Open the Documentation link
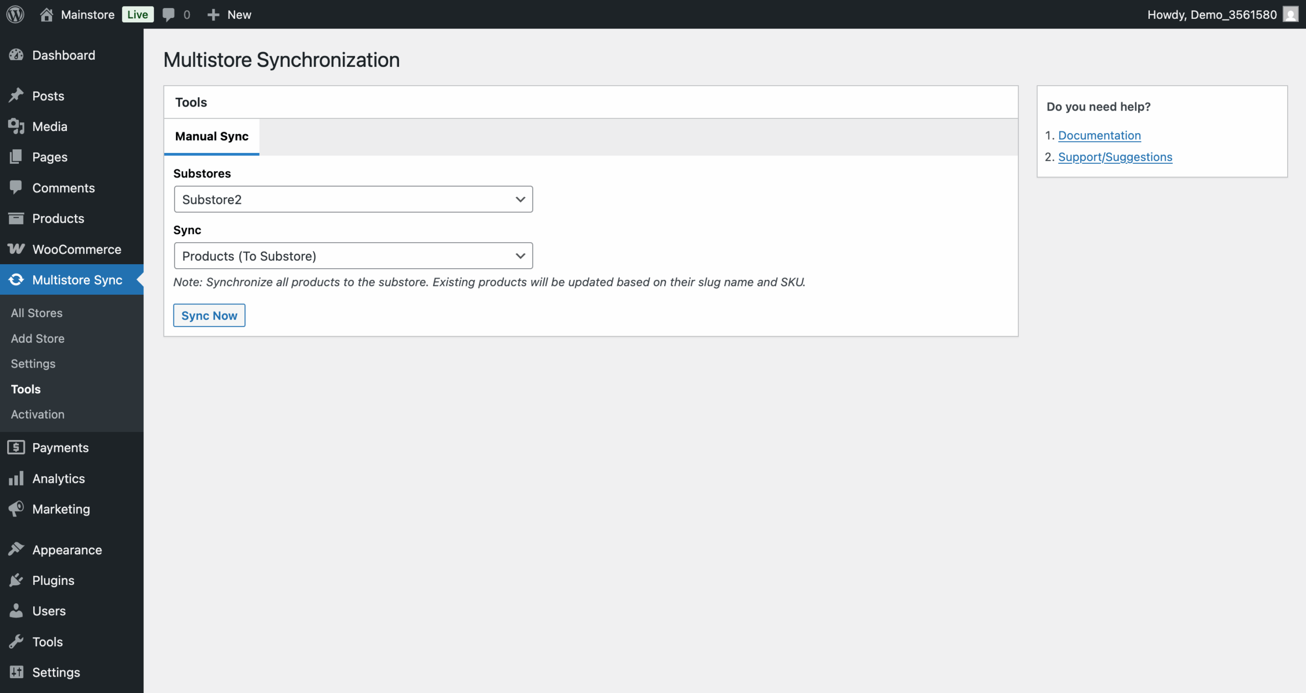Screen dimensions: 1306x693 pos(1099,136)
